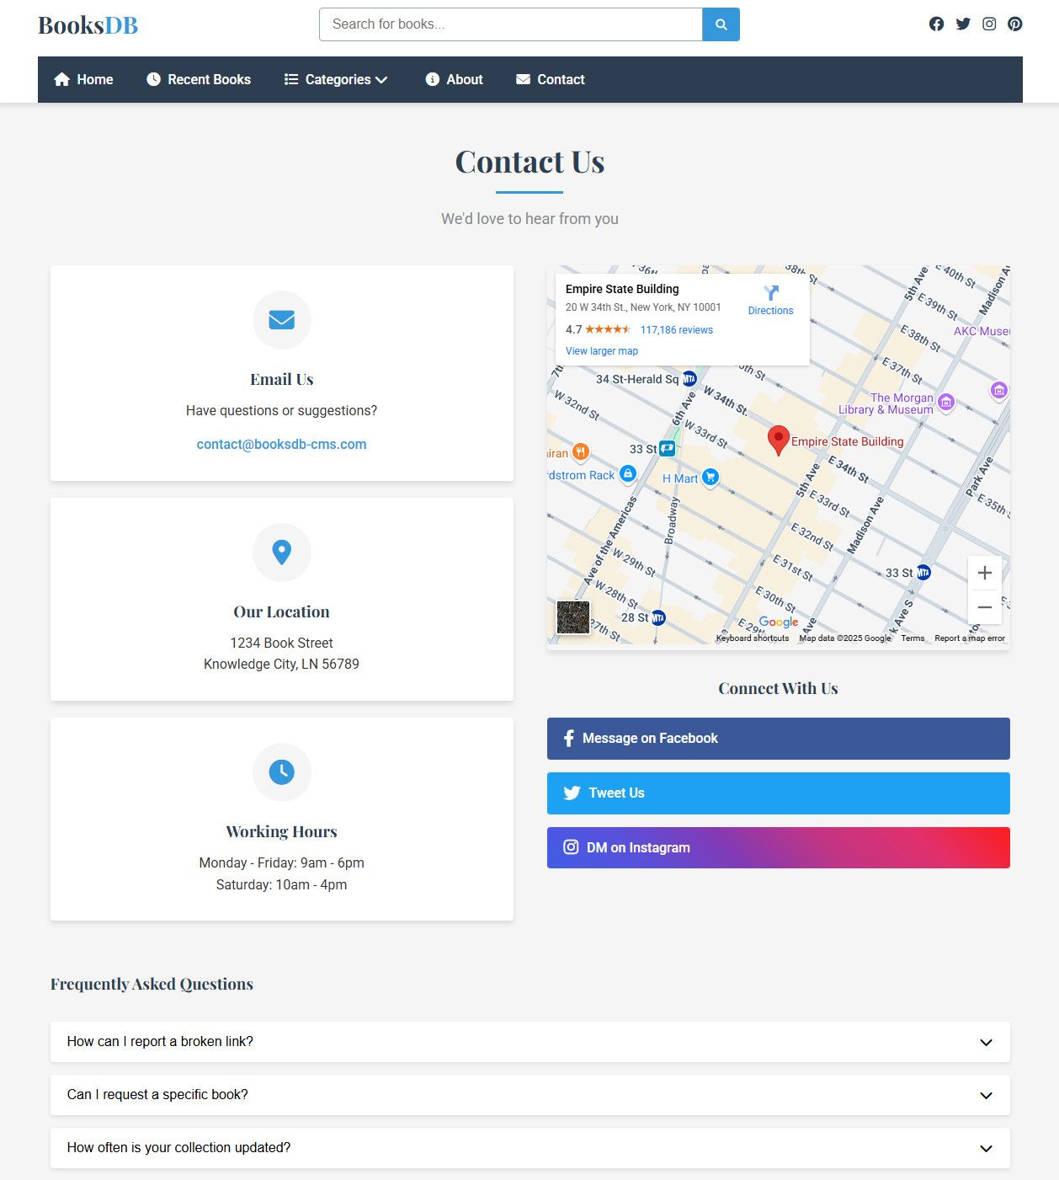Zoom out on the map

tap(985, 607)
